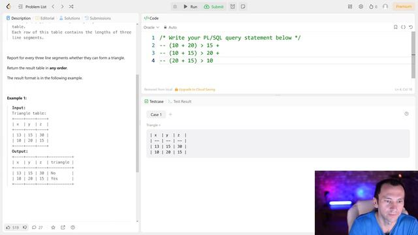418x235 pixels.
Task: Go to the next problem arrow
Action: coord(63,7)
